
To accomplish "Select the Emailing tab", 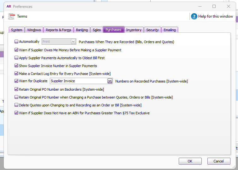I will pyautogui.click(x=170, y=30).
